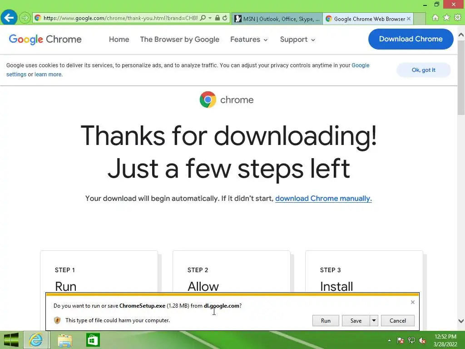The width and height of the screenshot is (465, 349).
Task: Click the page scrollbar up arrow
Action: click(461, 35)
